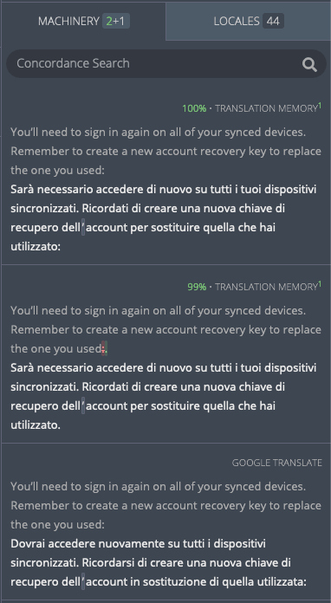This screenshot has height=603, width=331.
Task: Click the 99% match quality label
Action: click(197, 287)
